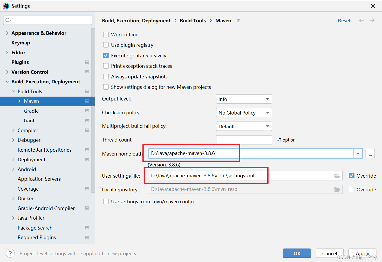Enable Use plugin registry checkbox

click(x=106, y=45)
